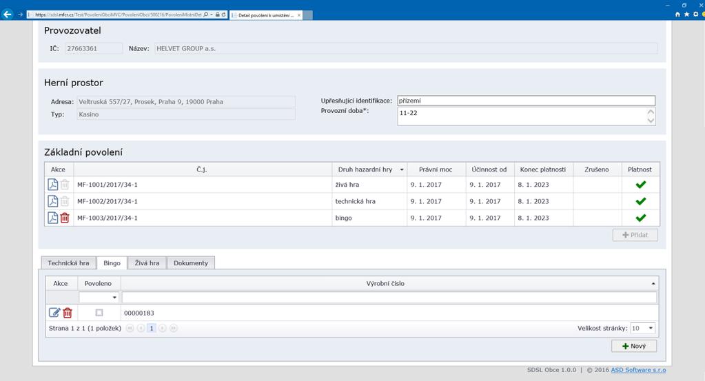Open Favorites via the star icon

point(686,14)
